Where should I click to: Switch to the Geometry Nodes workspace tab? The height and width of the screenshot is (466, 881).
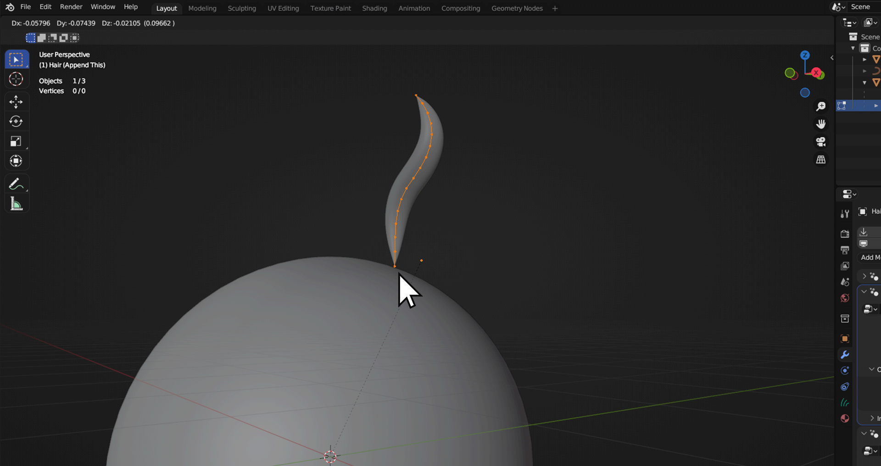tap(517, 8)
